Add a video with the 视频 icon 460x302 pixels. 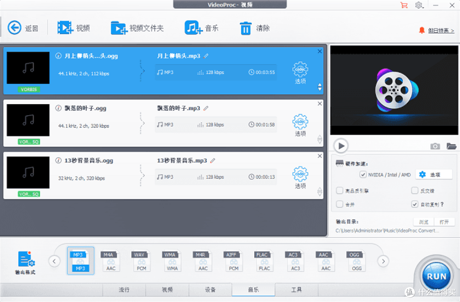(x=65, y=28)
